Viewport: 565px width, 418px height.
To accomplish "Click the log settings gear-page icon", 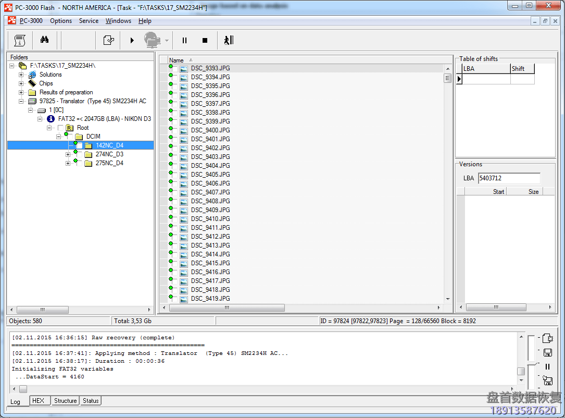I will pos(547,338).
